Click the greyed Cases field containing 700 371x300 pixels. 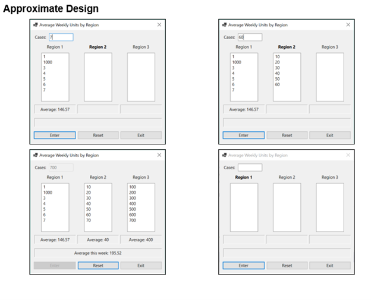pyautogui.click(x=61, y=168)
